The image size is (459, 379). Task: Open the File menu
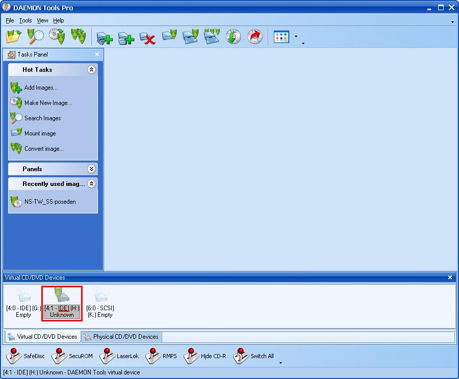click(x=10, y=20)
